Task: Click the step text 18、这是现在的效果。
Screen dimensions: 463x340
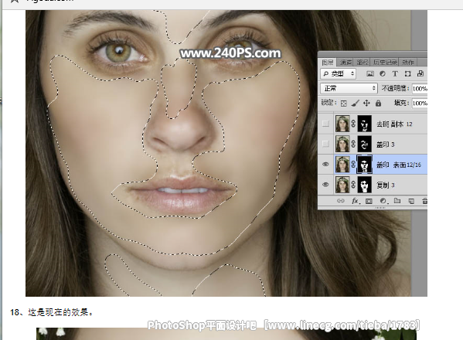Action: (x=52, y=312)
